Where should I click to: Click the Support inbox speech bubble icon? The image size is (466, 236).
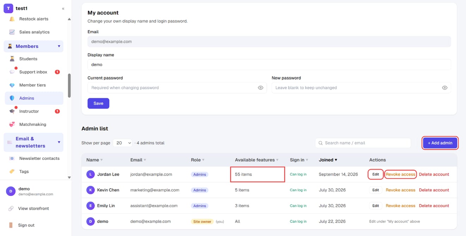point(12,72)
